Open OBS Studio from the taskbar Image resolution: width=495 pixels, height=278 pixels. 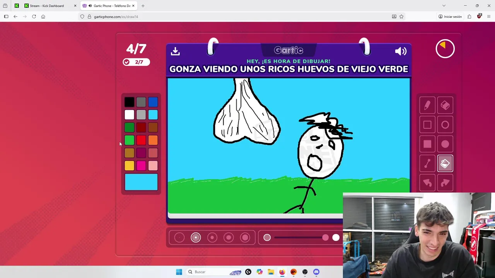click(x=305, y=272)
